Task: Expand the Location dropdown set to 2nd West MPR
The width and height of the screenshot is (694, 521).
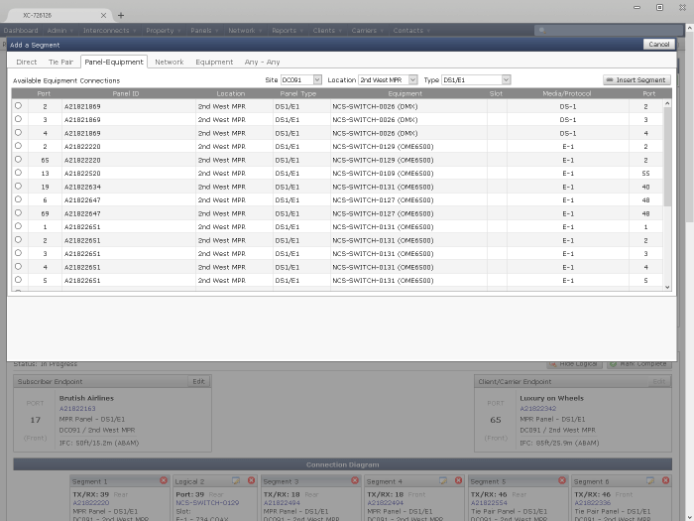Action: [x=388, y=79]
